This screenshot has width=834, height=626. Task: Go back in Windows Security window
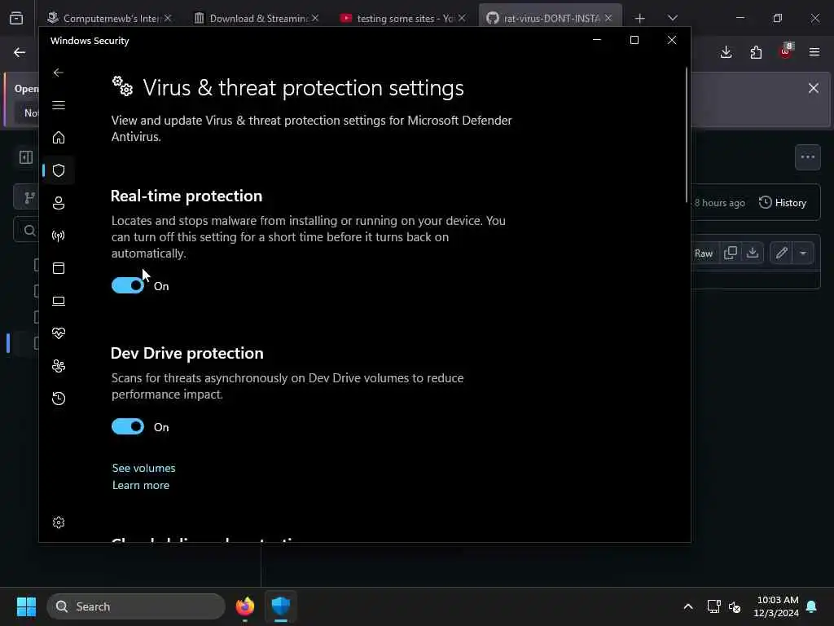tap(59, 73)
